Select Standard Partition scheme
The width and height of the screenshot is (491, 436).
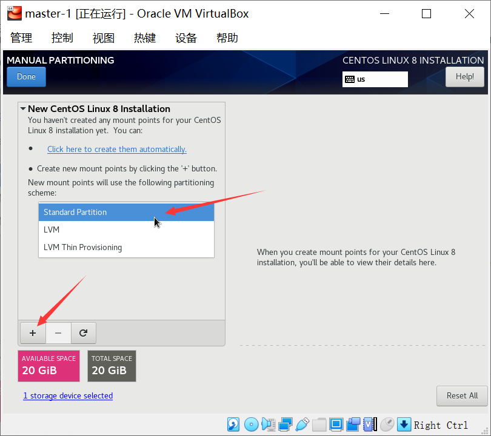click(x=126, y=212)
